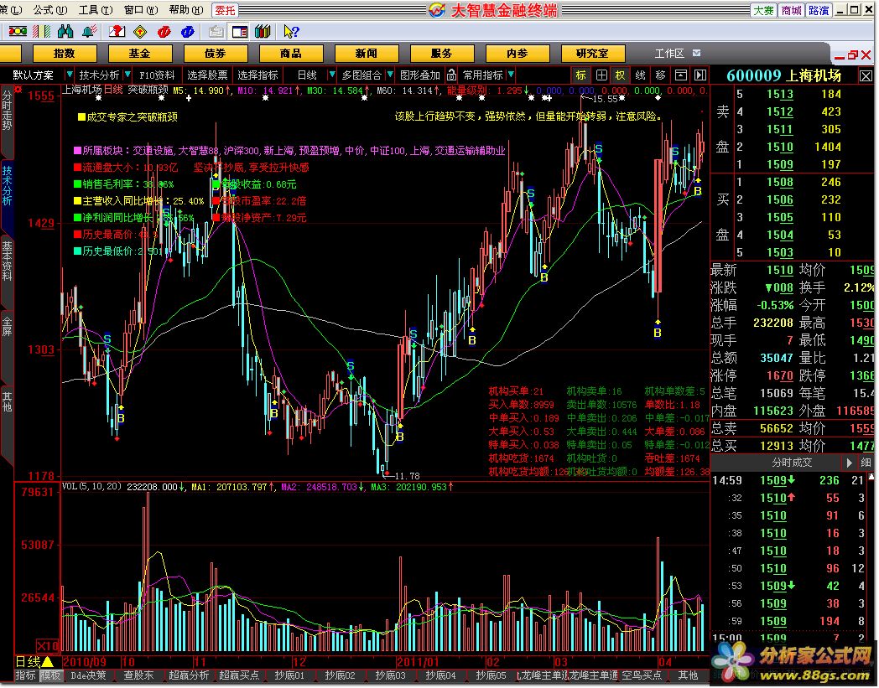Select the 空鸟买点 bottom tab
Image resolution: width=879 pixels, height=688 pixels.
(642, 675)
